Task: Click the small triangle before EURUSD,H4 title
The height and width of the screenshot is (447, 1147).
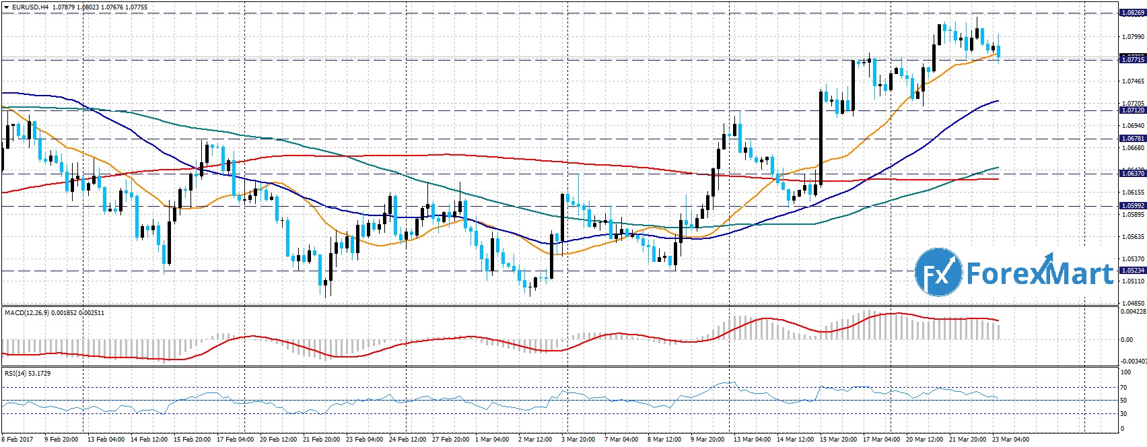Action: [6, 7]
